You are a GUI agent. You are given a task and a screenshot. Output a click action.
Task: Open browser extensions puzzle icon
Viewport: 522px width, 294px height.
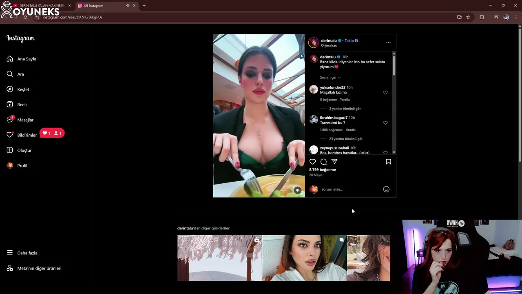pyautogui.click(x=482, y=17)
